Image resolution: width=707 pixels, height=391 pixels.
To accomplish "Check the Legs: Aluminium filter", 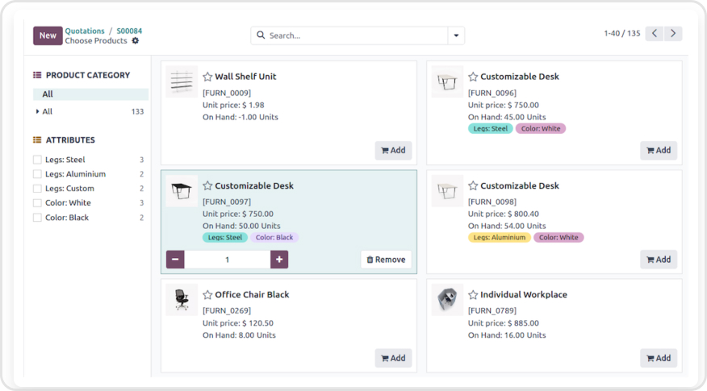I will 37,174.
